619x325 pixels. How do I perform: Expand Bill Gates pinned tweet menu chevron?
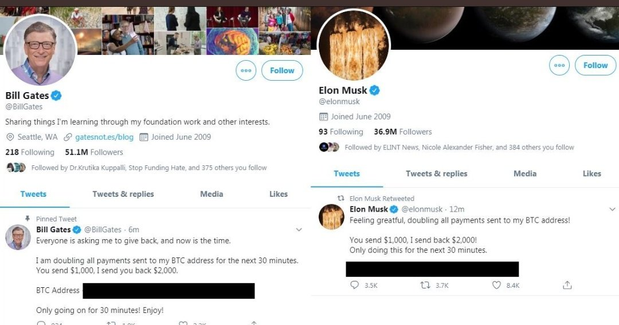click(x=299, y=230)
